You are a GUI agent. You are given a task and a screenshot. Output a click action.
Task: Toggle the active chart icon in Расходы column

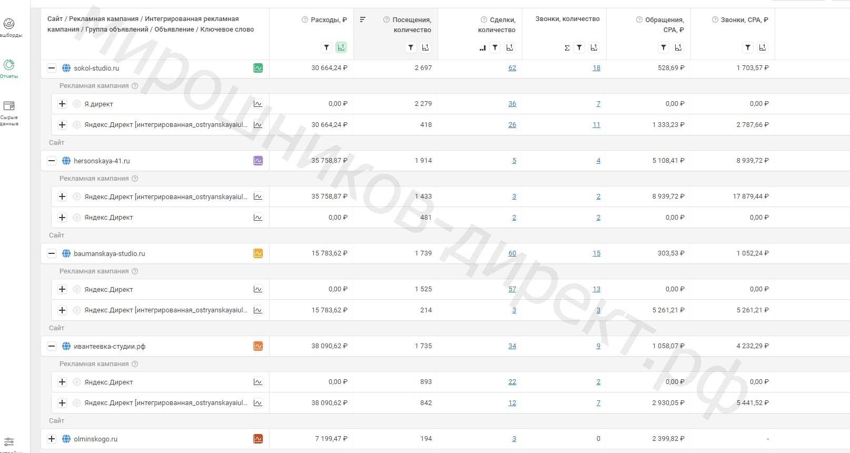(x=341, y=47)
